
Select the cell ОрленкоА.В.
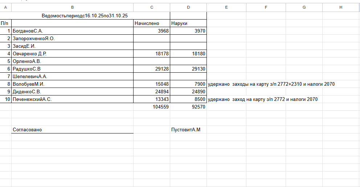[72, 61]
